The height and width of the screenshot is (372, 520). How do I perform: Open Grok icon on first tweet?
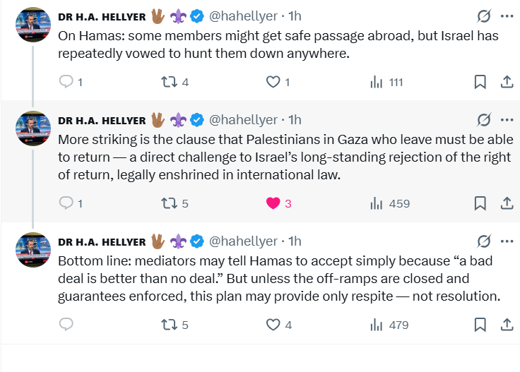[485, 16]
